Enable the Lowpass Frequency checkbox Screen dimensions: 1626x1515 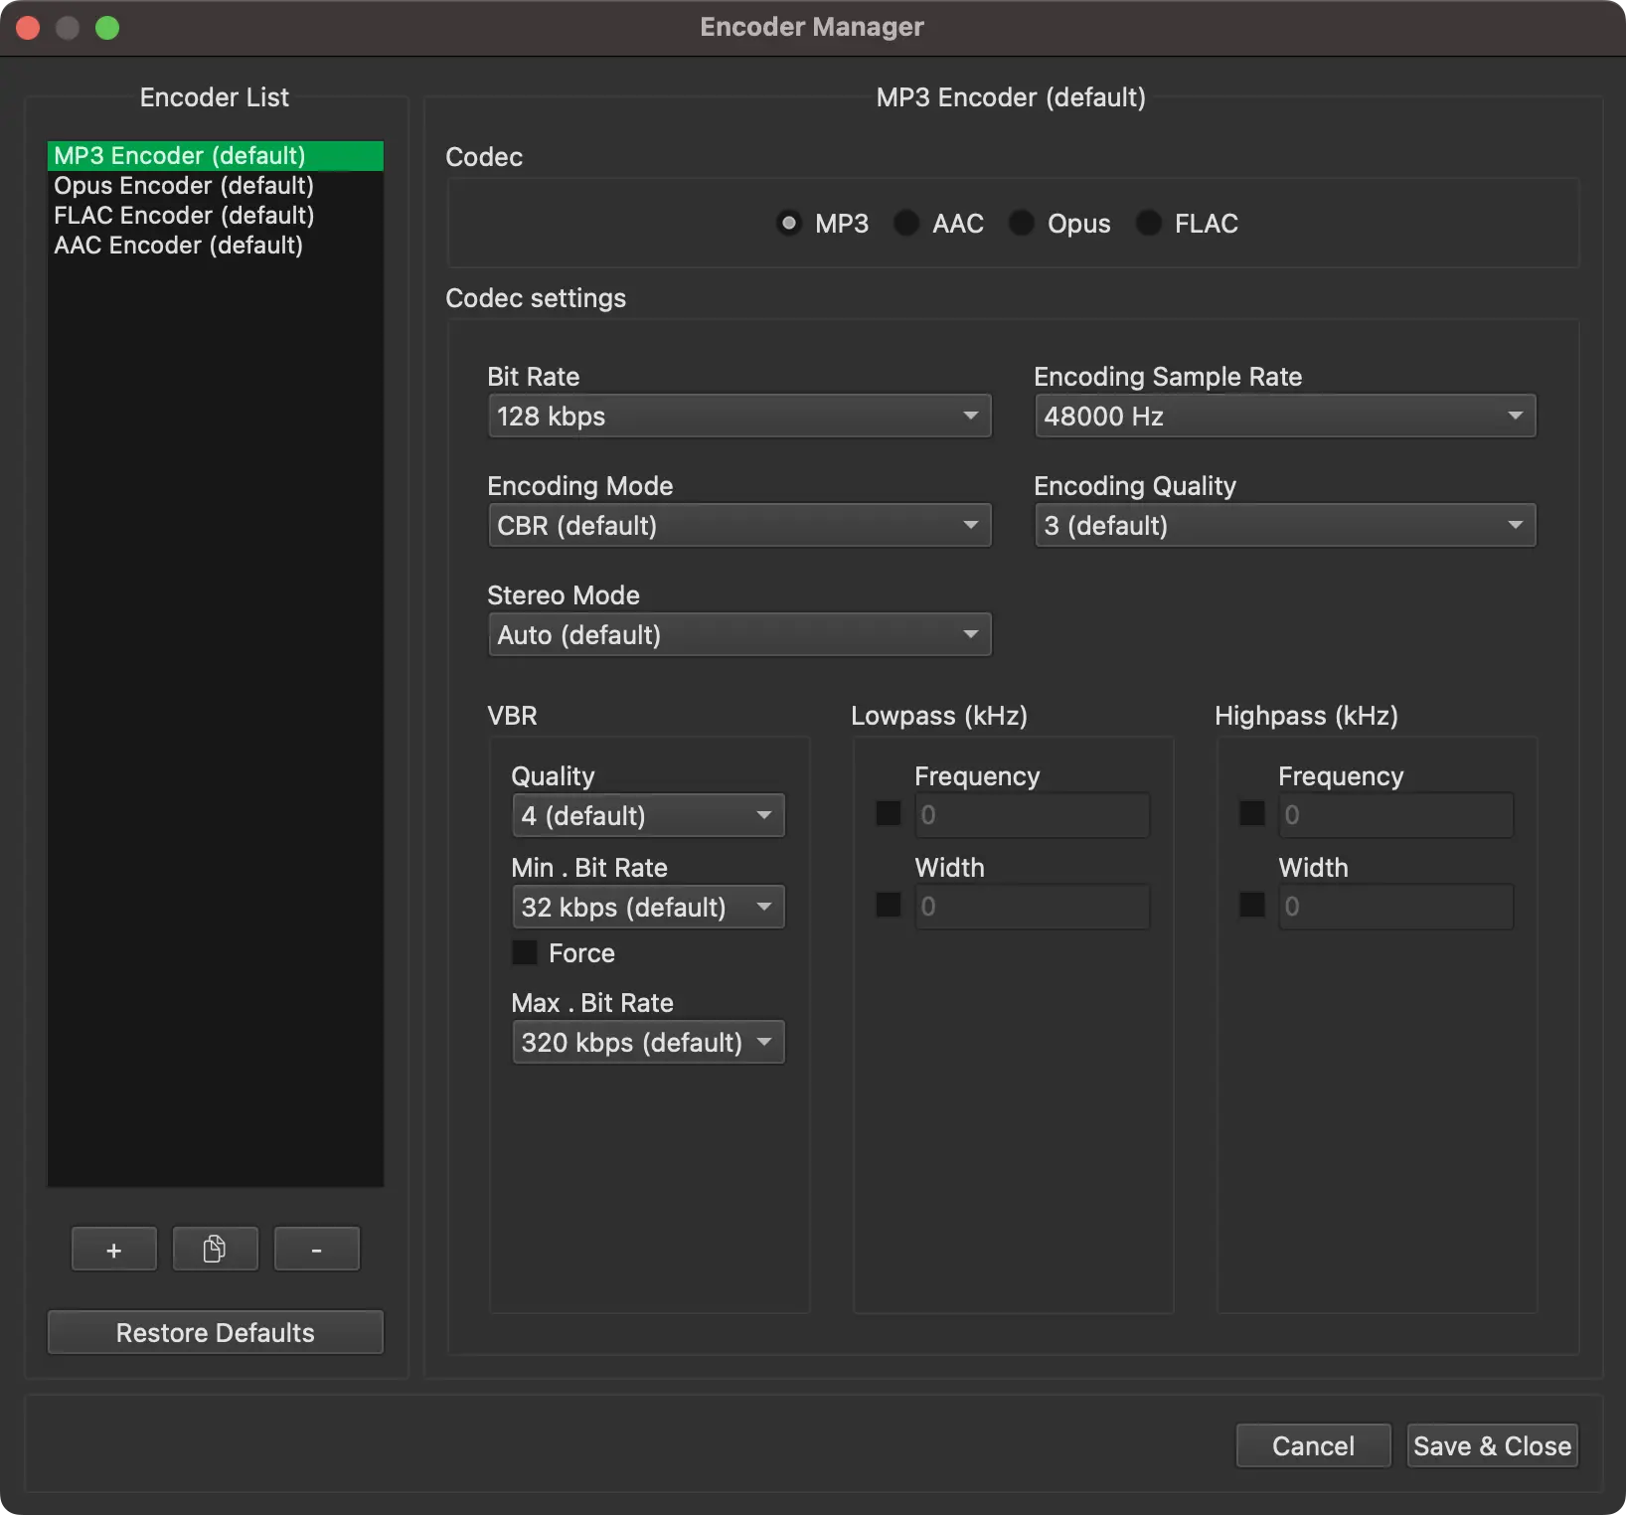[888, 813]
